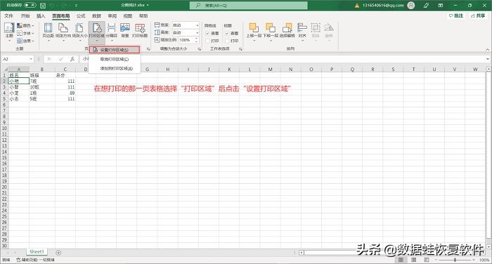Switch to Page Layout view in status bar

coord(413,260)
